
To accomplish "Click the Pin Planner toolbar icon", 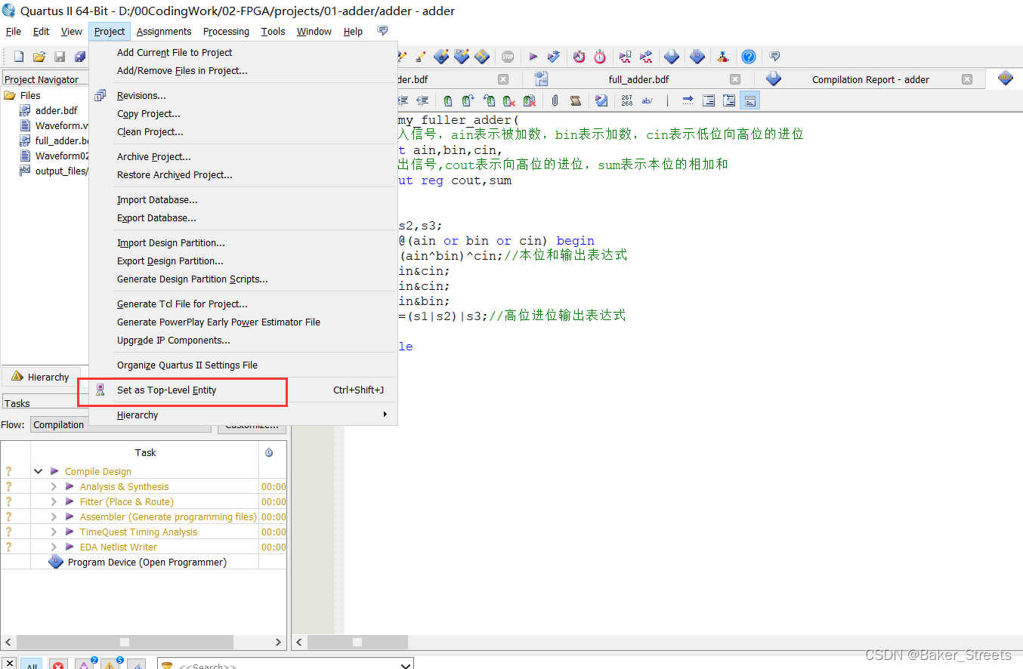I will [x=462, y=57].
